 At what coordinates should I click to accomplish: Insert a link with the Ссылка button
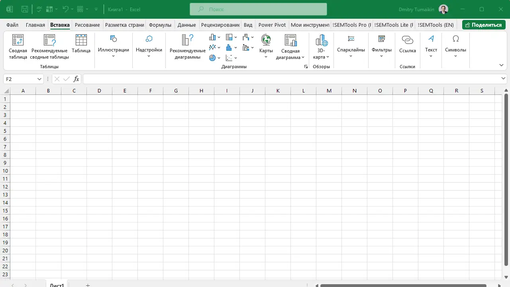408,44
